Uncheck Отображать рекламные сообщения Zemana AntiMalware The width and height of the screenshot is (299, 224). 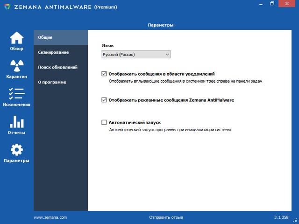[104, 100]
